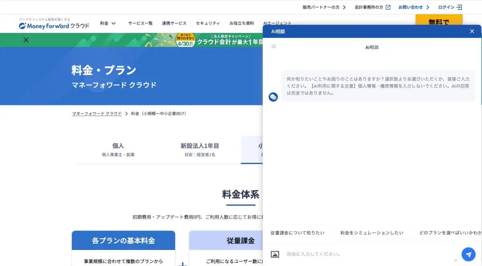Screen dimensions: 482x266
Task: Open AIエージェント in the navigation menu
Action: 277,23
